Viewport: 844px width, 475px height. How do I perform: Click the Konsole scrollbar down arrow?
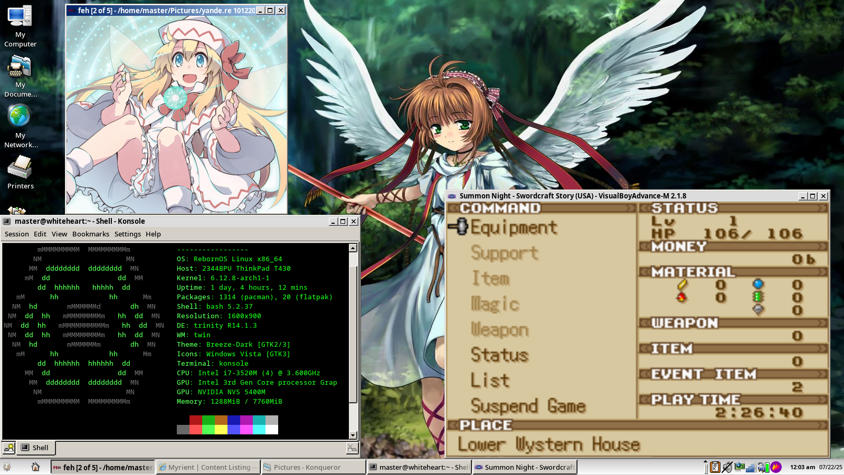pos(353,435)
